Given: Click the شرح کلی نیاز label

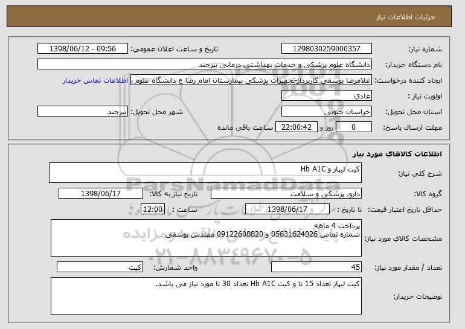Looking at the screenshot, I should point(420,173).
